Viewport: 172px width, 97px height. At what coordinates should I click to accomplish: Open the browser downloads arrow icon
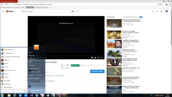click(x=170, y=4)
